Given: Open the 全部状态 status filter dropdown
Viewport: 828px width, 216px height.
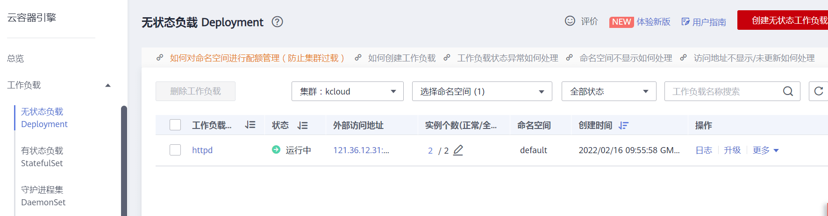Looking at the screenshot, I should [609, 91].
